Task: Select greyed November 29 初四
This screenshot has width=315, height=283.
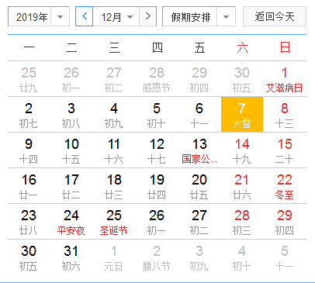Action: pos(199,79)
